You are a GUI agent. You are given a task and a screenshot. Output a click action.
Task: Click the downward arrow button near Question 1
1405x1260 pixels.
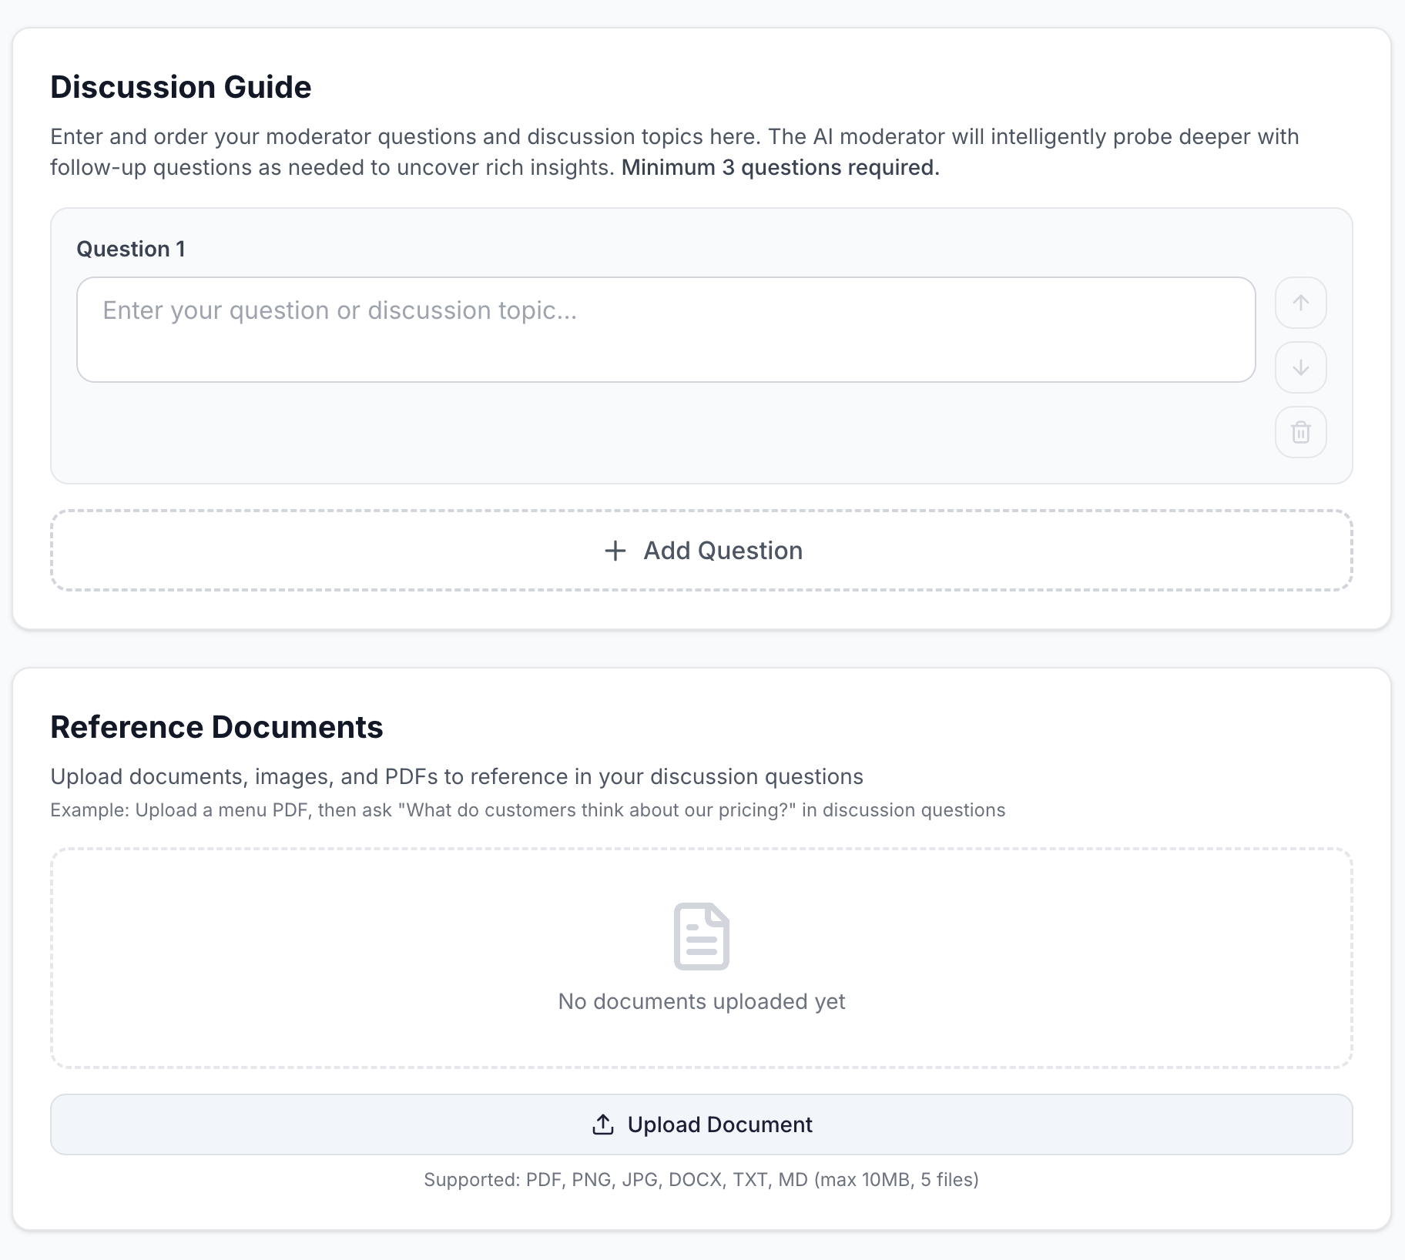pos(1300,368)
